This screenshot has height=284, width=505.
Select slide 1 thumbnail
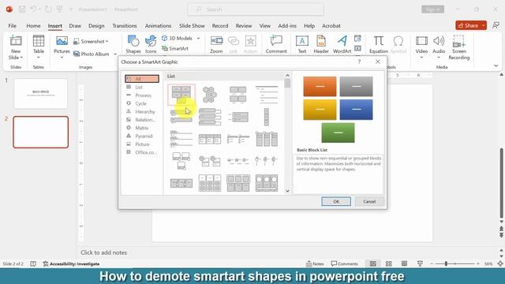(40, 93)
